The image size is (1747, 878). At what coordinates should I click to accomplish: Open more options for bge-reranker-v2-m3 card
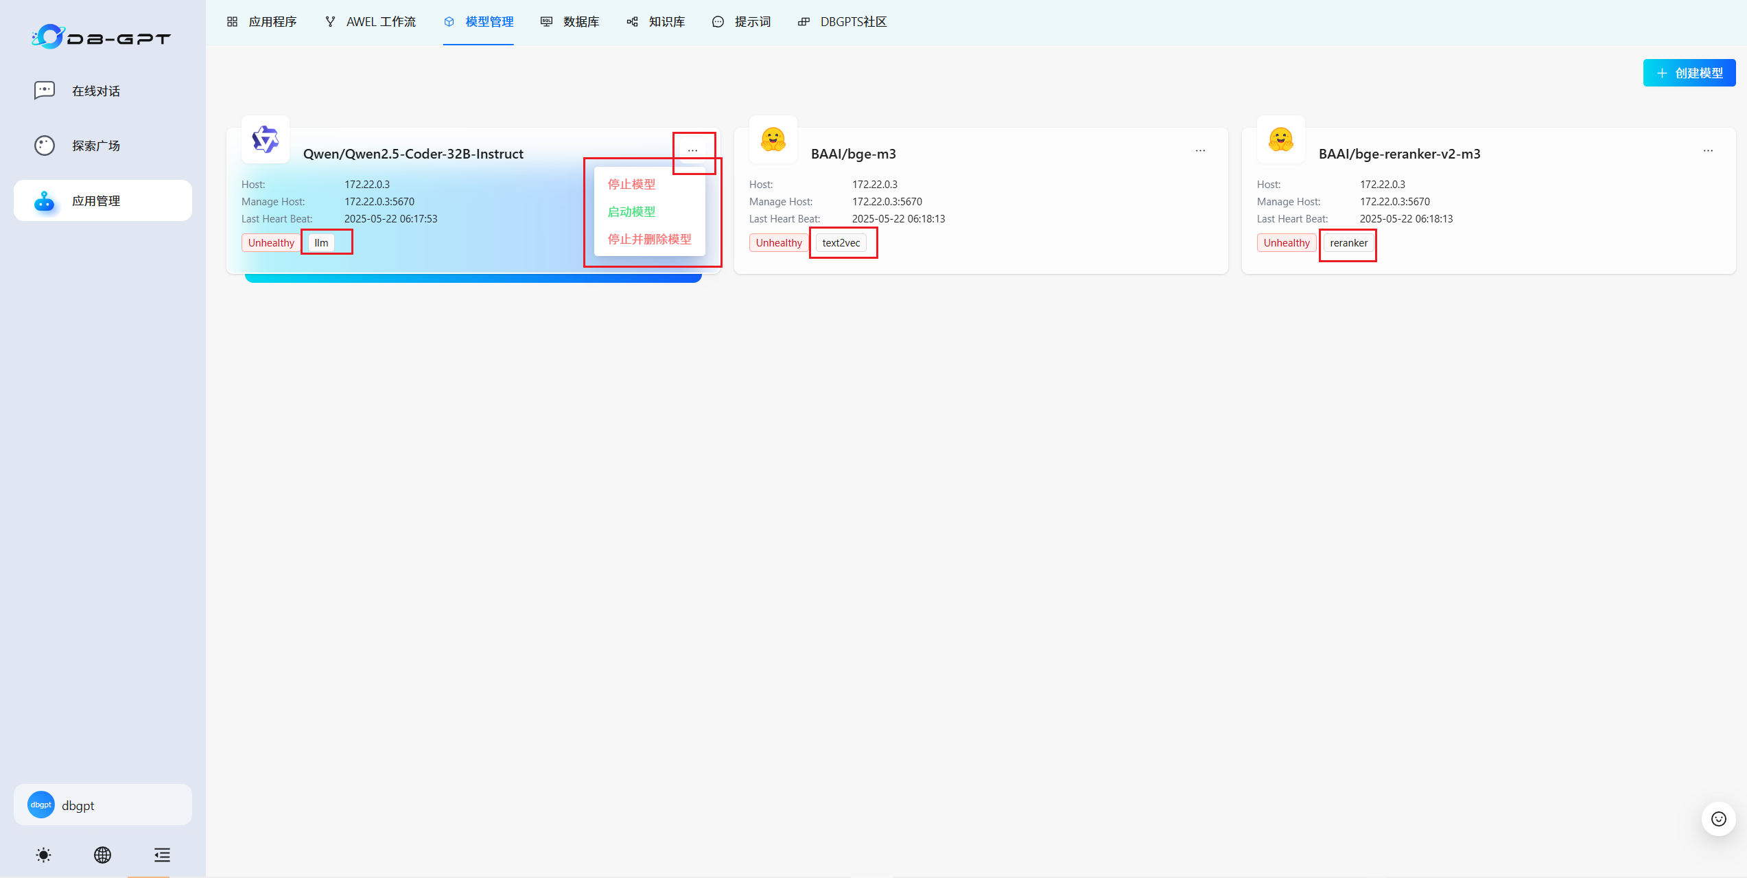click(x=1708, y=150)
